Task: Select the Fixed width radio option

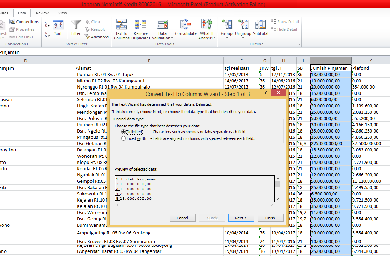Action: 123,138
